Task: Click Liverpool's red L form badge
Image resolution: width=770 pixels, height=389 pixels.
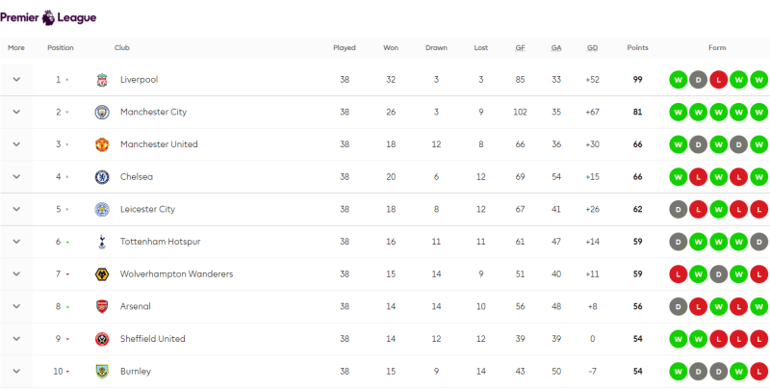Action: coord(718,80)
